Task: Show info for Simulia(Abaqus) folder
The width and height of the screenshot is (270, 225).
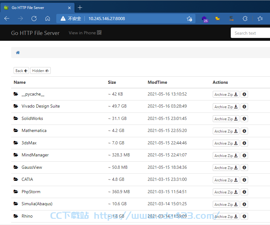Action: tap(244, 204)
